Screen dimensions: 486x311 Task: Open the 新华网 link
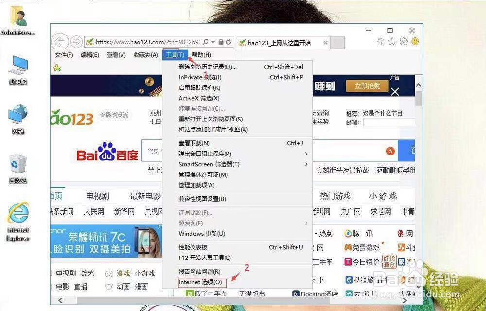[x=124, y=211]
